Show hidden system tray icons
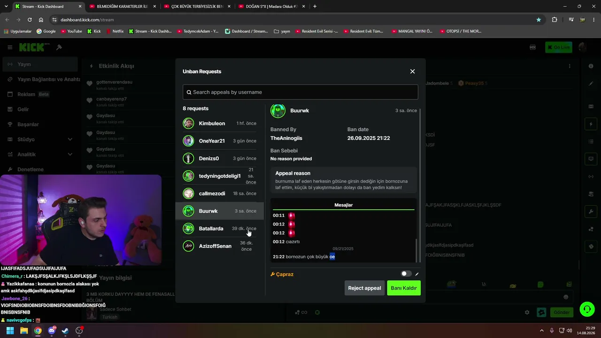The width and height of the screenshot is (601, 338). pyautogui.click(x=541, y=330)
